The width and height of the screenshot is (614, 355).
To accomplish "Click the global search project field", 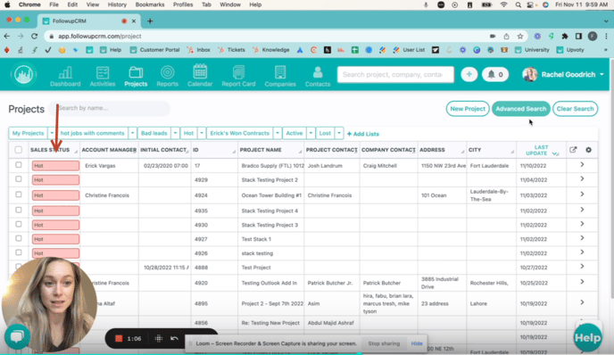I will [x=395, y=74].
